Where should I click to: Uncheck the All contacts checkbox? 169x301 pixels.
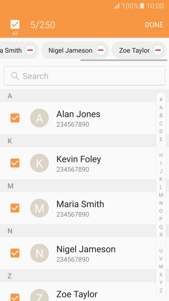pyautogui.click(x=15, y=25)
